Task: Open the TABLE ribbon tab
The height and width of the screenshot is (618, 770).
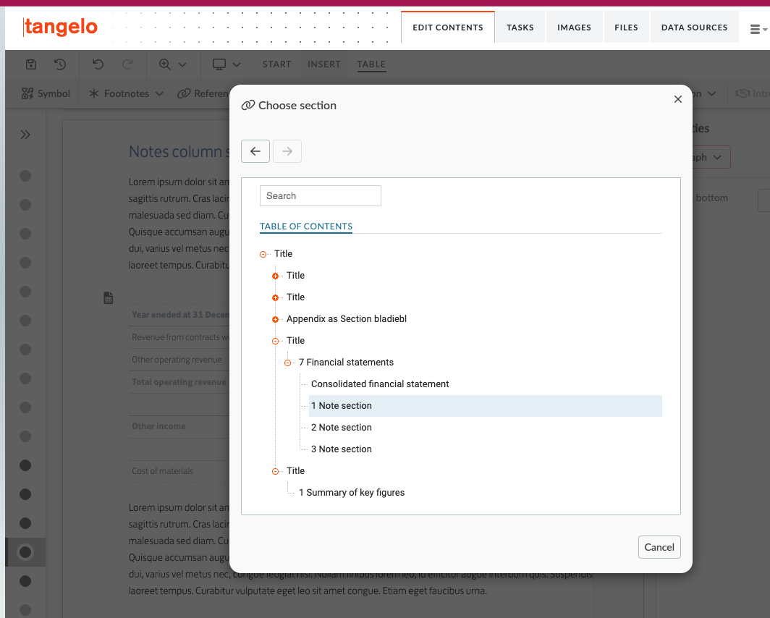Action: point(371,64)
